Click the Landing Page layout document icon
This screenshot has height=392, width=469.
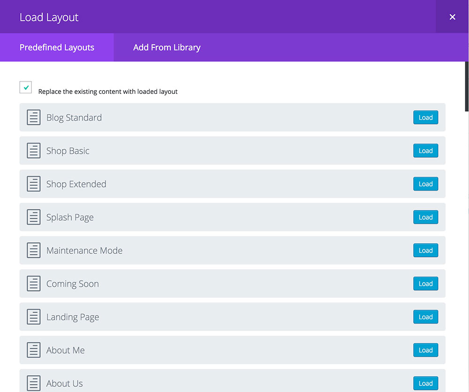click(33, 317)
